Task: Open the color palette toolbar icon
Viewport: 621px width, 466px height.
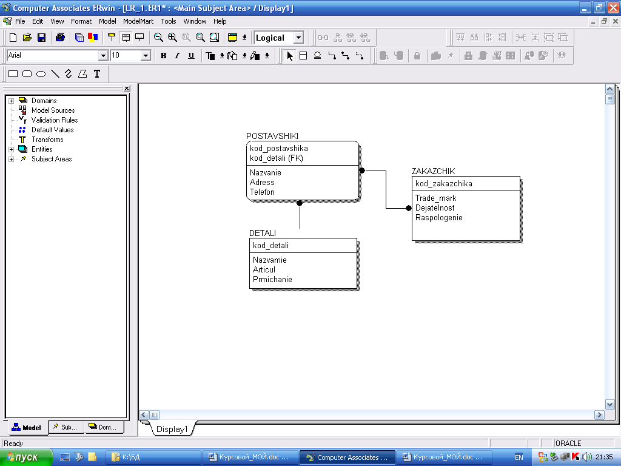Action: click(93, 38)
